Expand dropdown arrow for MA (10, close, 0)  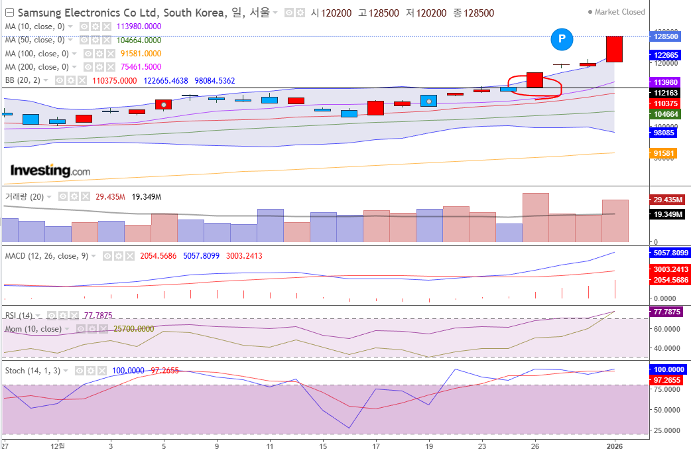(70, 27)
